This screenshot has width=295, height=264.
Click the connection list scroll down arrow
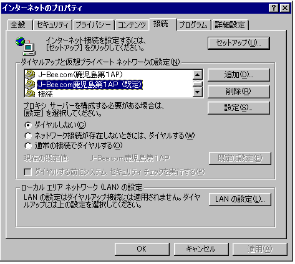click(x=198, y=92)
